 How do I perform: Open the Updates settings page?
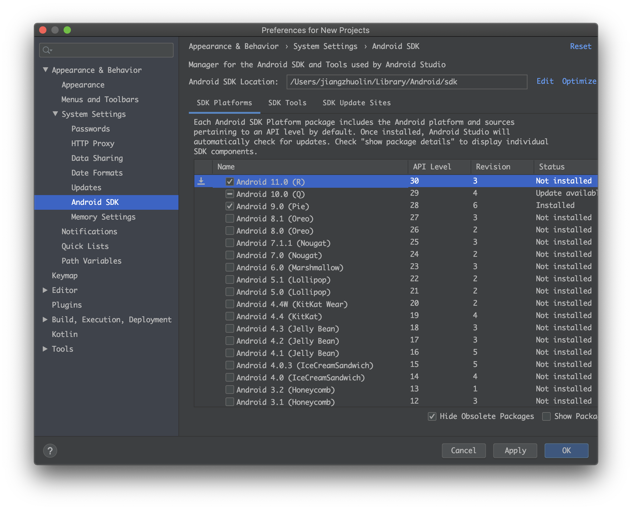click(x=86, y=187)
